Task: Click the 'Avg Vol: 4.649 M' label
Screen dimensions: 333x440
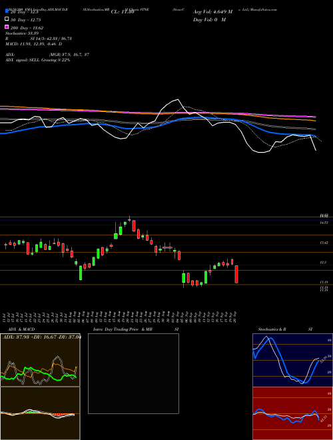Action: (212, 12)
